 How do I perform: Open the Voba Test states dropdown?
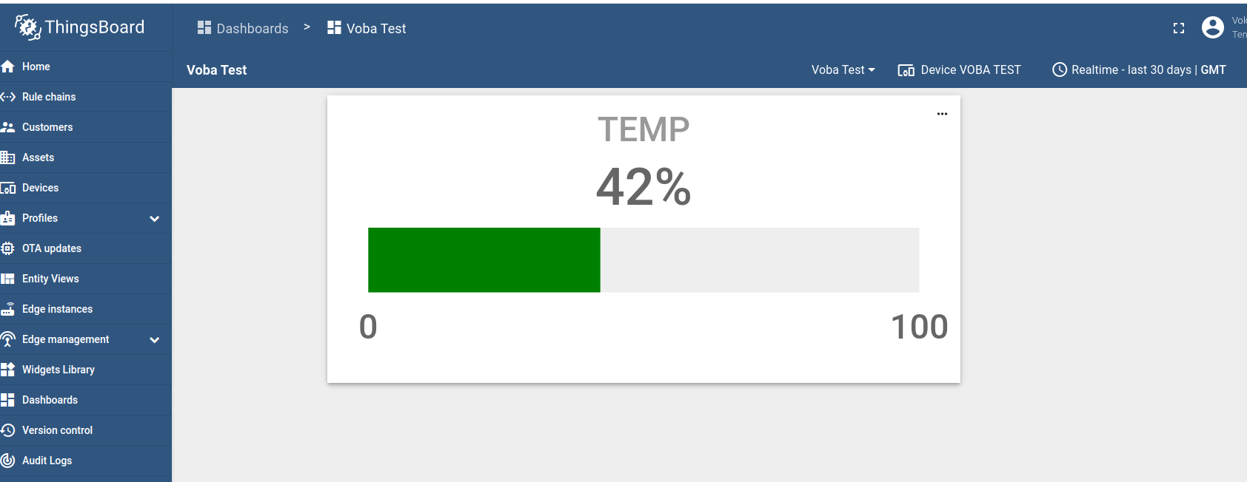[842, 69]
